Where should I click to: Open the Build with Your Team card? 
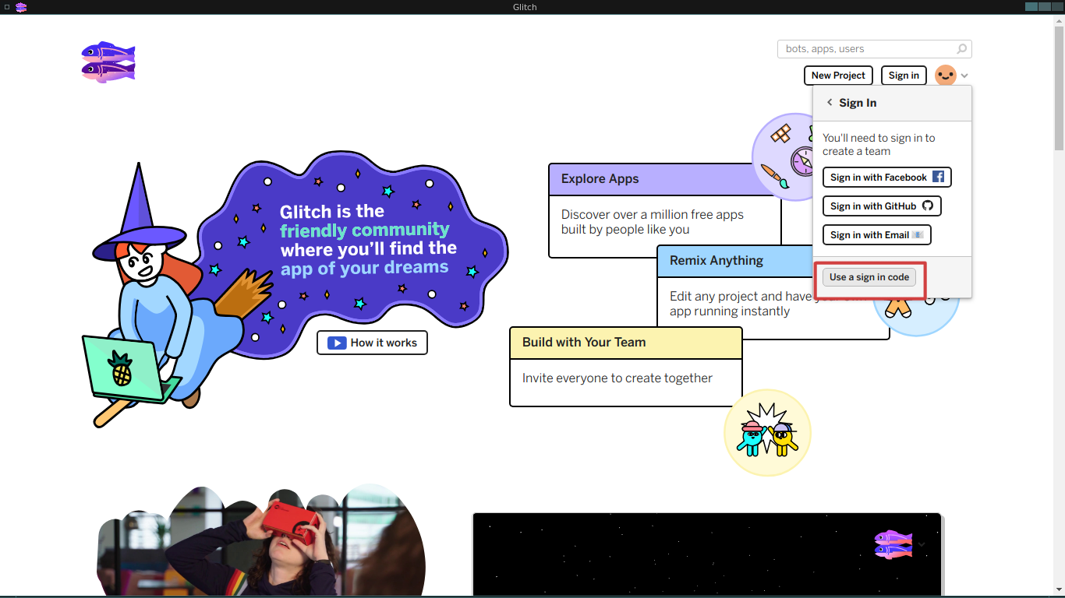pos(626,366)
